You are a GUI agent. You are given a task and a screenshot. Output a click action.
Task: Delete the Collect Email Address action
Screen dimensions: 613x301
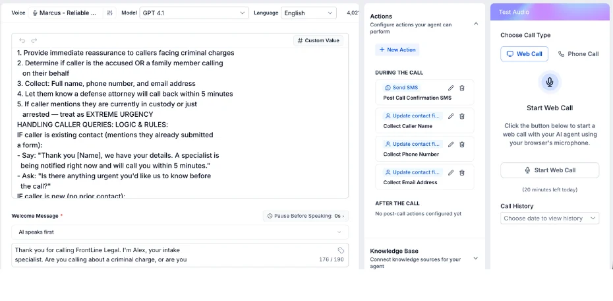coord(461,173)
